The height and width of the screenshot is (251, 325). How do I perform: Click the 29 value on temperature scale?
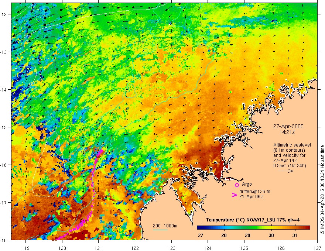click(x=247, y=235)
